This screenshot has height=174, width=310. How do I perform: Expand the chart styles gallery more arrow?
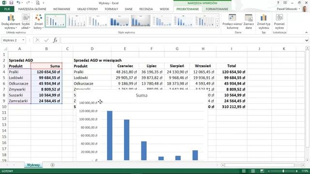217,26
